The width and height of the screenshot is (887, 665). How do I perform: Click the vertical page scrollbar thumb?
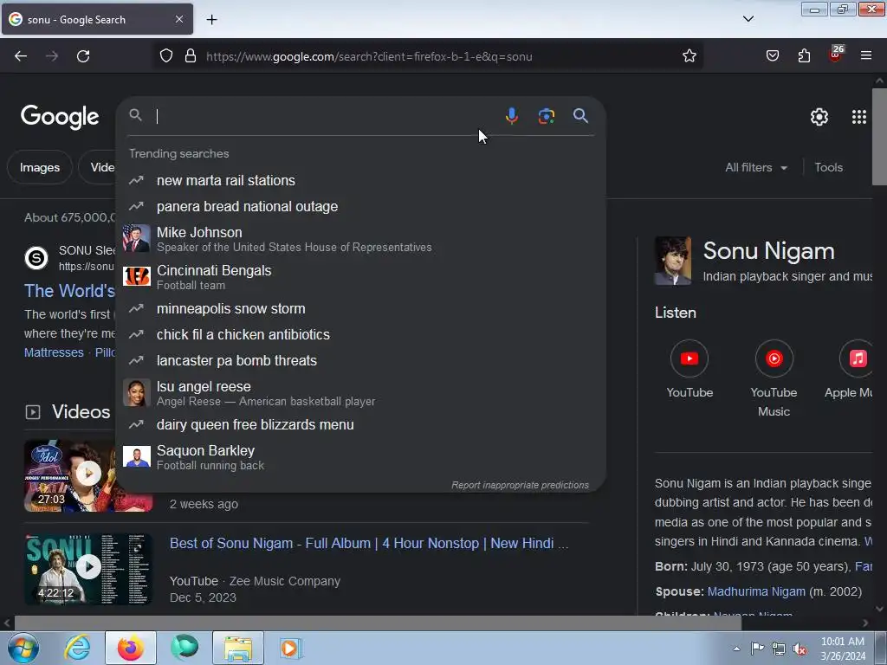(x=879, y=136)
